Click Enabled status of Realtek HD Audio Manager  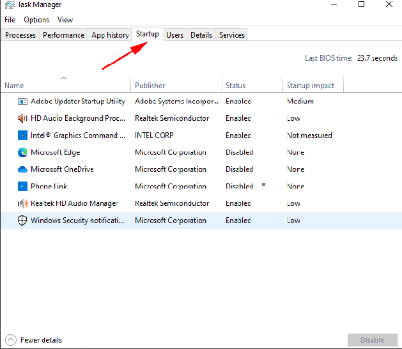coord(238,203)
